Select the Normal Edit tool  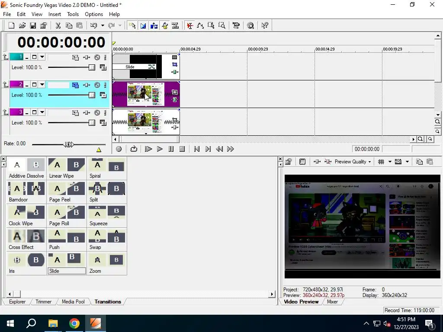point(190,26)
